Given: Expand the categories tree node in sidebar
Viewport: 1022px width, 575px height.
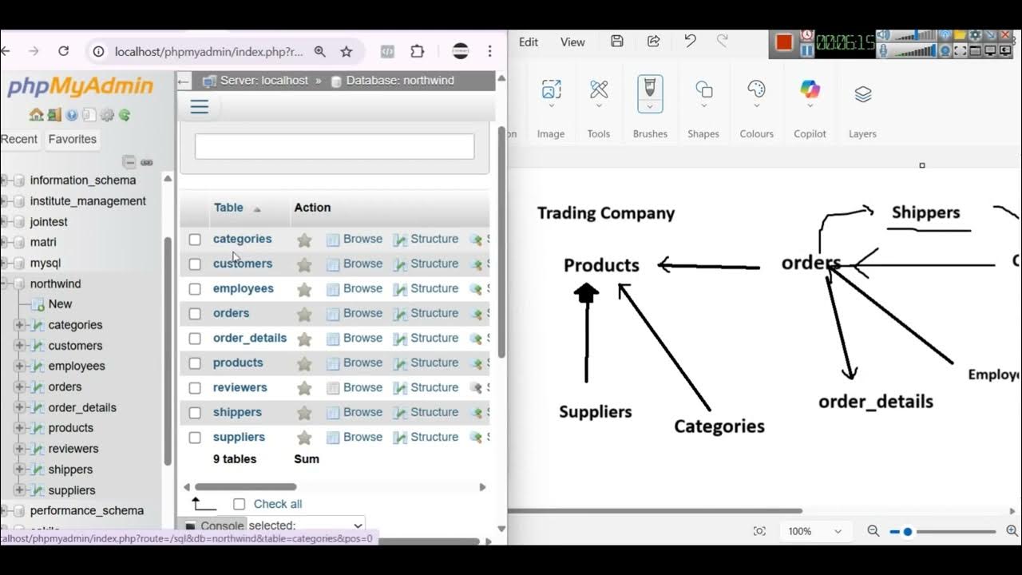Looking at the screenshot, I should coord(19,325).
